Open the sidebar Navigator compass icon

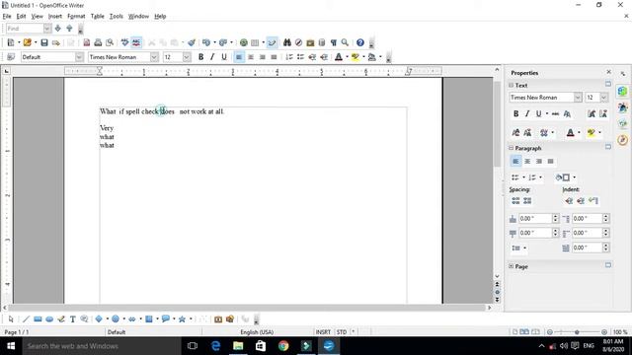point(623,140)
